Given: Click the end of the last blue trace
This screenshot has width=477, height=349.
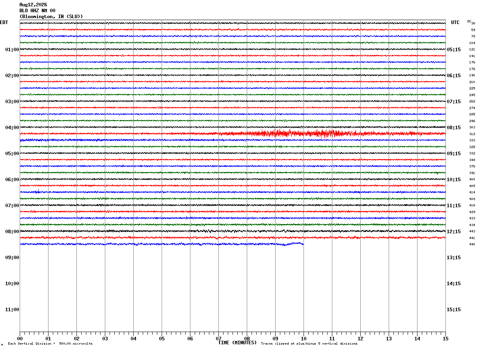Looking at the screenshot, I should click(x=303, y=243).
